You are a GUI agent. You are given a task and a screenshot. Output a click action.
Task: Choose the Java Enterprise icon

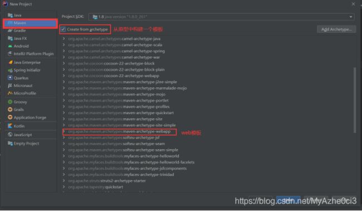pos(10,62)
